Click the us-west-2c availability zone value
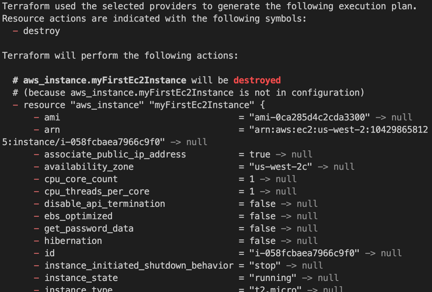This screenshot has width=432, height=292. [281, 167]
